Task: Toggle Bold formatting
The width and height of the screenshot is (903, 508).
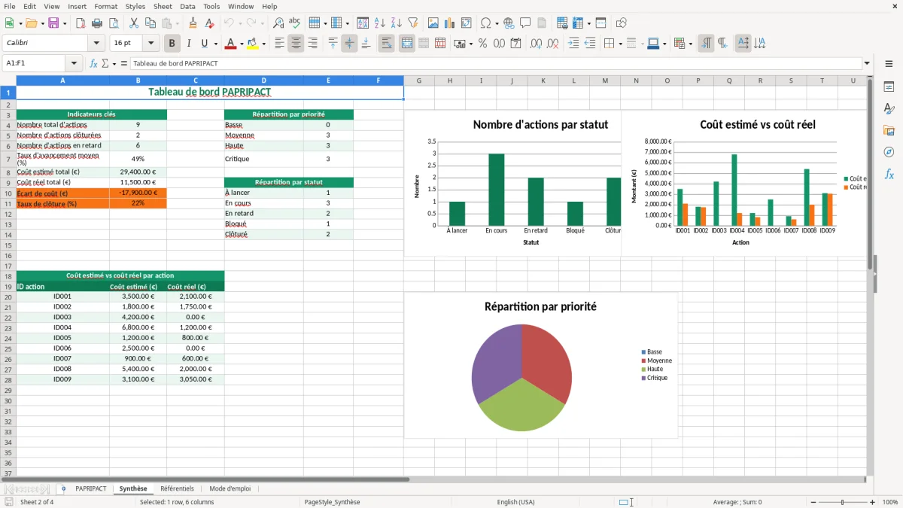Action: 172,44
